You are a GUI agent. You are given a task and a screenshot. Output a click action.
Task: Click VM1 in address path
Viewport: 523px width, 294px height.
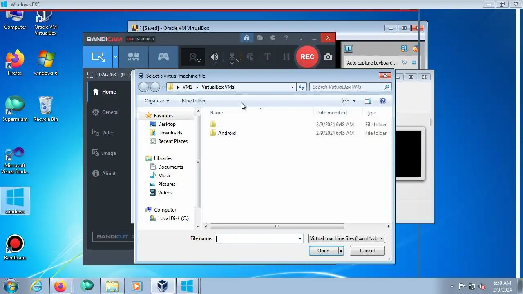coord(187,87)
